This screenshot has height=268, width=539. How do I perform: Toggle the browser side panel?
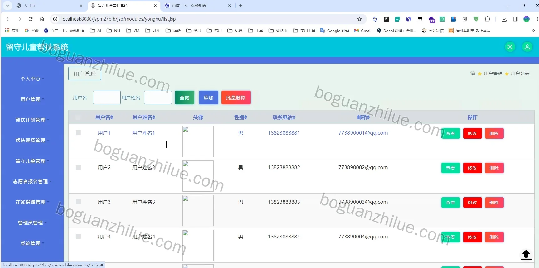coord(515,19)
